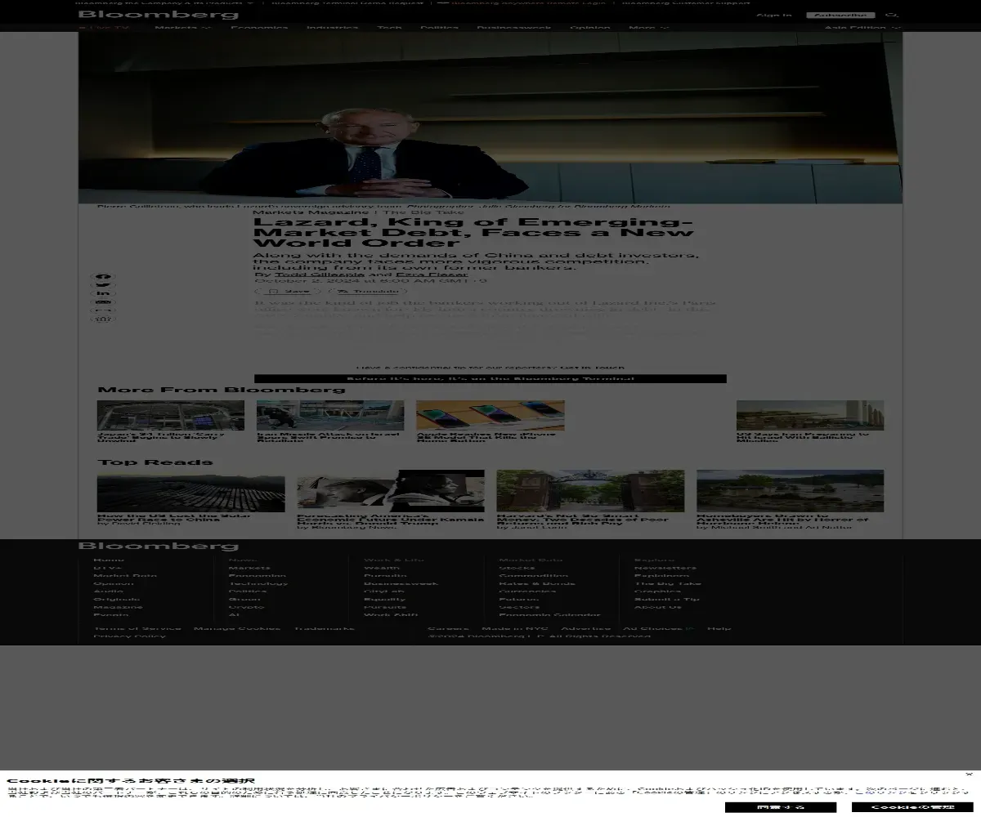
Task: Open the Politics section
Action: pos(439,28)
